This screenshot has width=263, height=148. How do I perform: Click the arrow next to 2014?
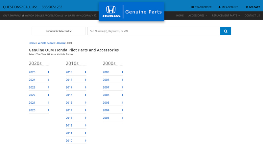click(x=85, y=110)
